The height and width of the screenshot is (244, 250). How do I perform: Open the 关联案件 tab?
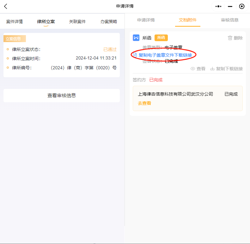(77, 22)
